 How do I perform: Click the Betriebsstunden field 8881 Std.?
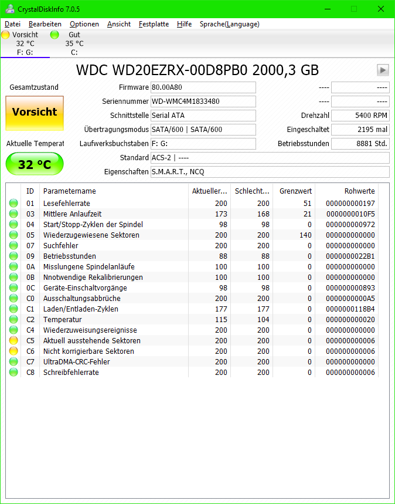[360, 144]
